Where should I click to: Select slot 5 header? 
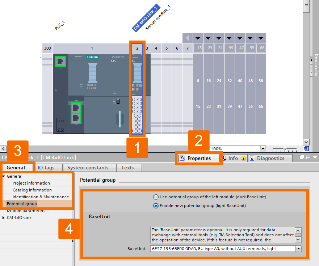tap(167, 48)
